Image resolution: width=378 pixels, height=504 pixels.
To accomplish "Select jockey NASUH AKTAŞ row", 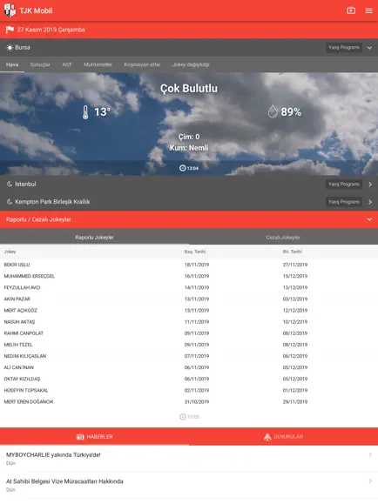I will [x=189, y=322].
